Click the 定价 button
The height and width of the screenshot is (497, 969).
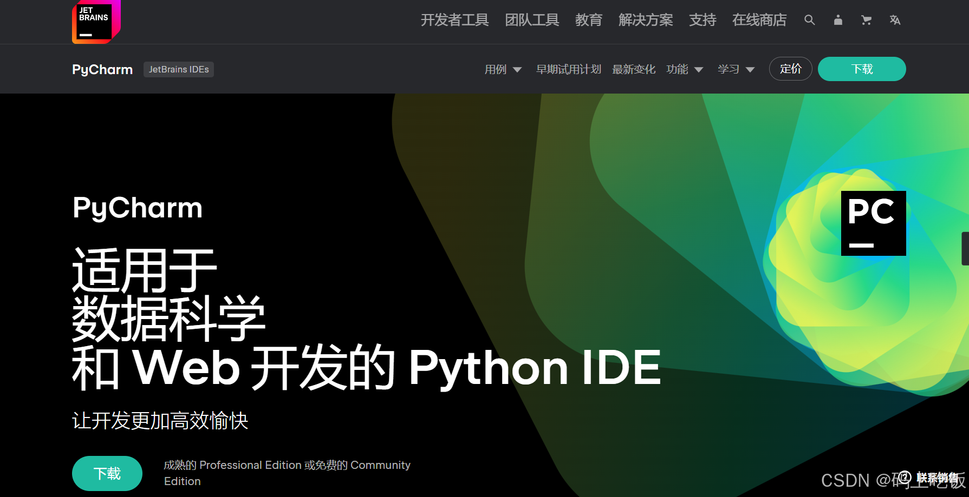790,69
